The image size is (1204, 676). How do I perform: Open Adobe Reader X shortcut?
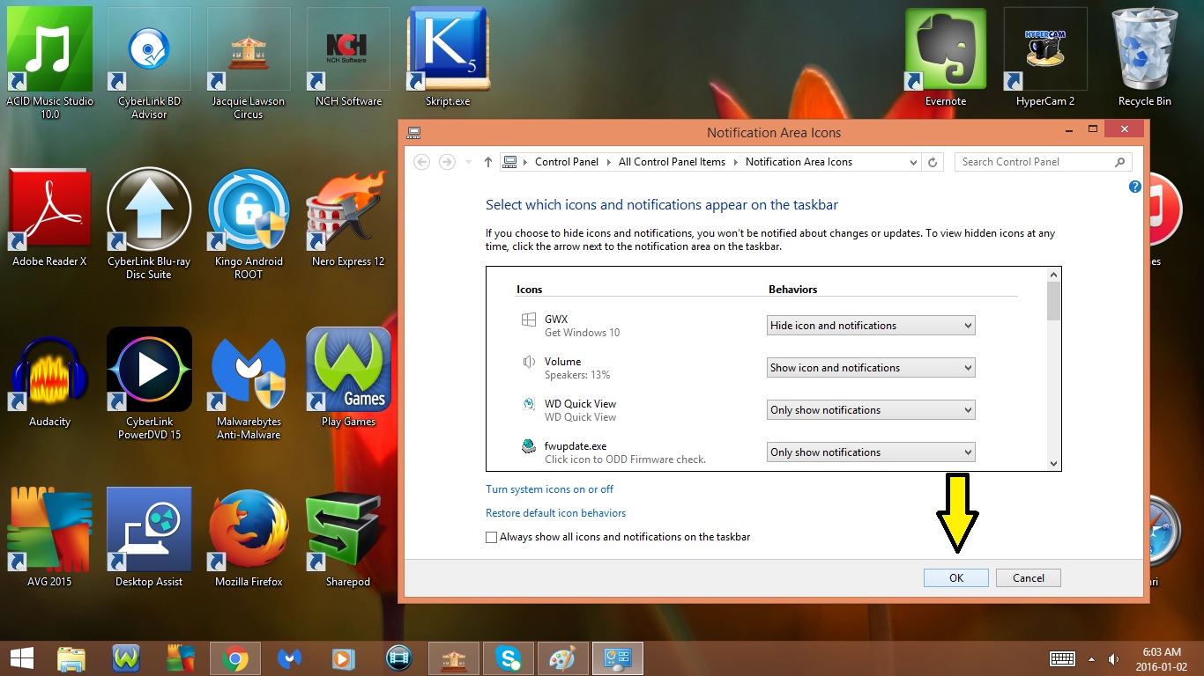tap(49, 217)
